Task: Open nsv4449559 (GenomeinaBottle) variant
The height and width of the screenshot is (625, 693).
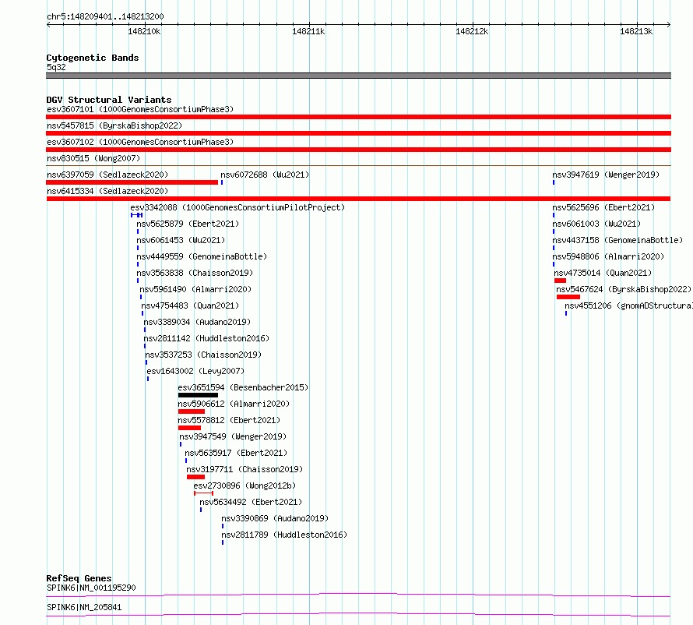Action: tap(202, 256)
